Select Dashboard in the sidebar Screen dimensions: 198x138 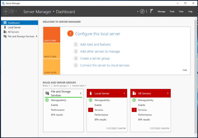(19, 23)
